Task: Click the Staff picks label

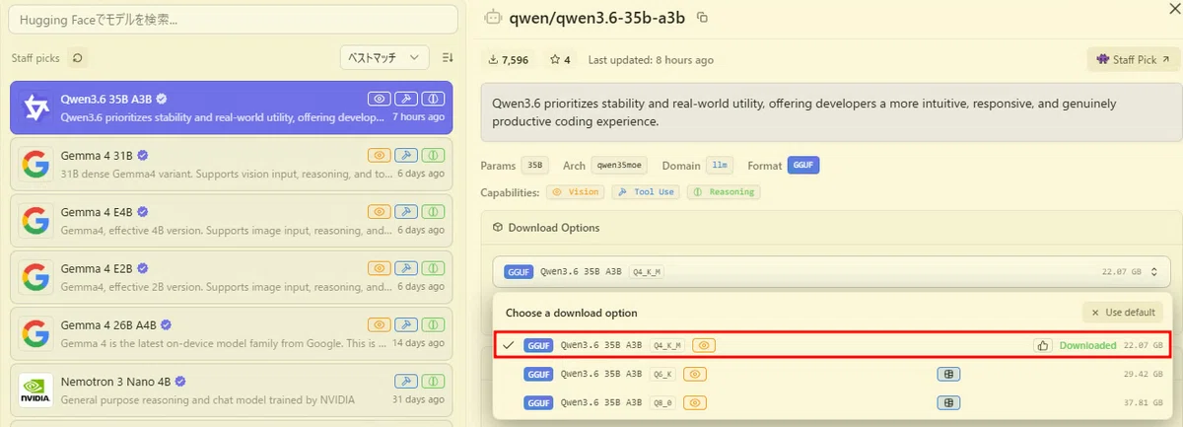Action: tap(35, 59)
